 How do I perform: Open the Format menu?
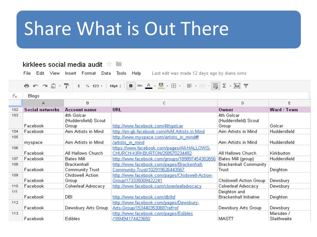click(x=88, y=73)
